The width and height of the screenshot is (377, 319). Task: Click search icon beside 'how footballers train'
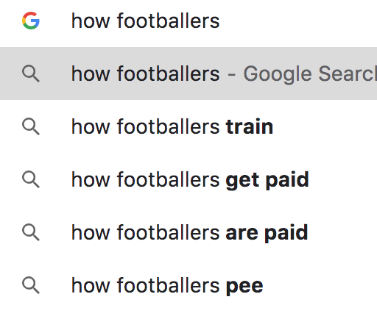[x=31, y=126]
